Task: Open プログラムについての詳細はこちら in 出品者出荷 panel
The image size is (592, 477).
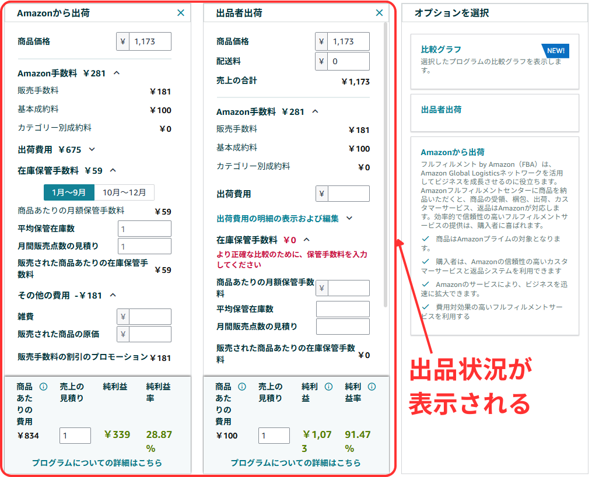Action: (296, 462)
